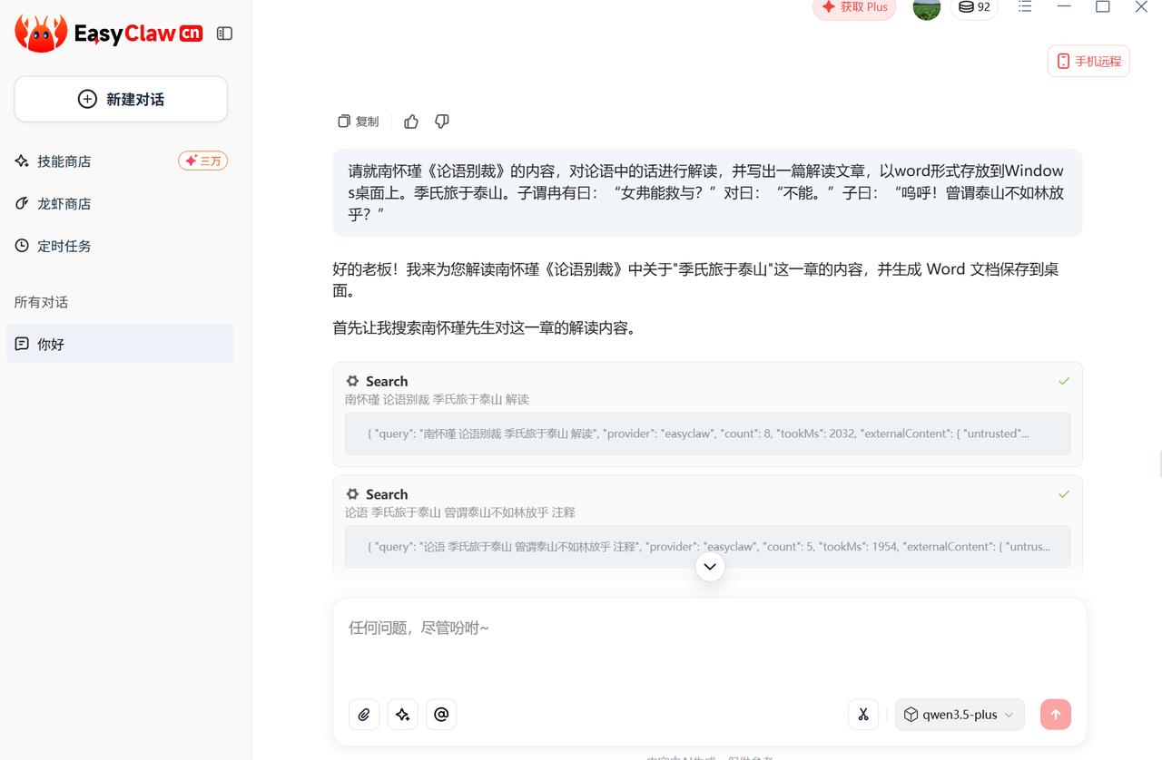Select the 定时任务 sidebar item
This screenshot has height=760, width=1162.
[x=64, y=245]
